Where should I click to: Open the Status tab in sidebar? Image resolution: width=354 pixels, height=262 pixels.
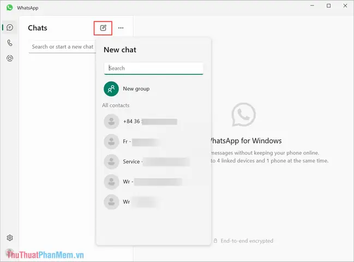point(10,58)
